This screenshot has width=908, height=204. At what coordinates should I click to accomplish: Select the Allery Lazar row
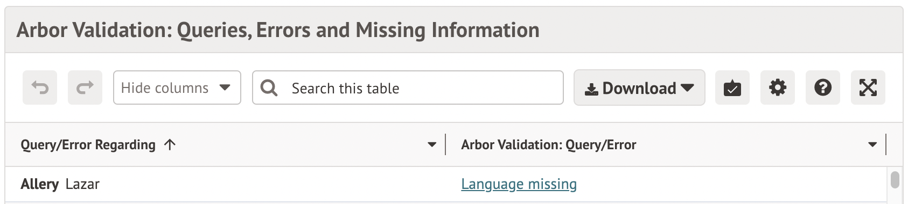446,185
